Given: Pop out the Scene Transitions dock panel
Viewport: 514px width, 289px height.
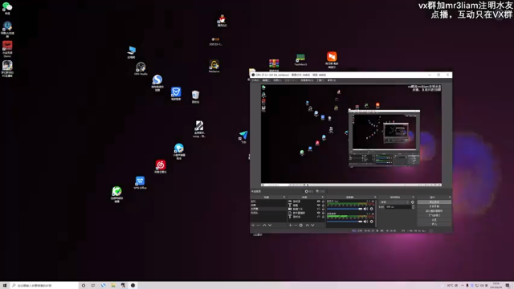Looking at the screenshot, I should pyautogui.click(x=413, y=197).
